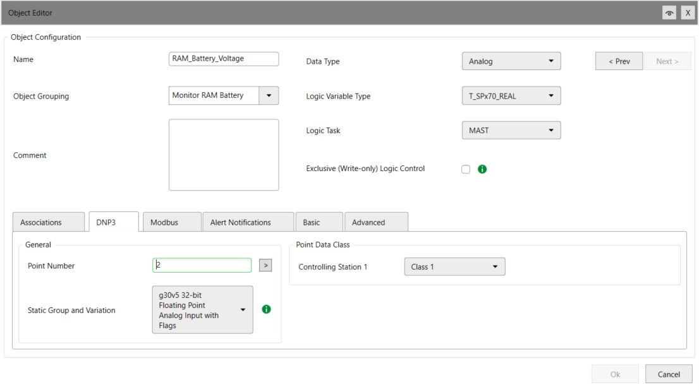Open the Alert Notifications tab
The height and width of the screenshot is (392, 699).
(248, 222)
